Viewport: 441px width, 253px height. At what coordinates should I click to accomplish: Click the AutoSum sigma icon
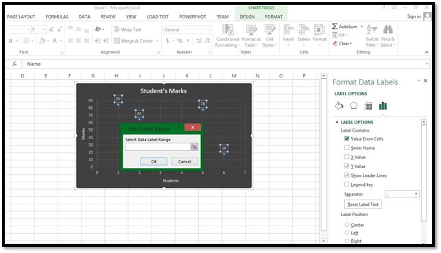coord(335,27)
